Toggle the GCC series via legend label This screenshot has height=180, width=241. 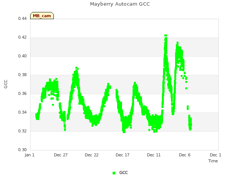click(124, 172)
